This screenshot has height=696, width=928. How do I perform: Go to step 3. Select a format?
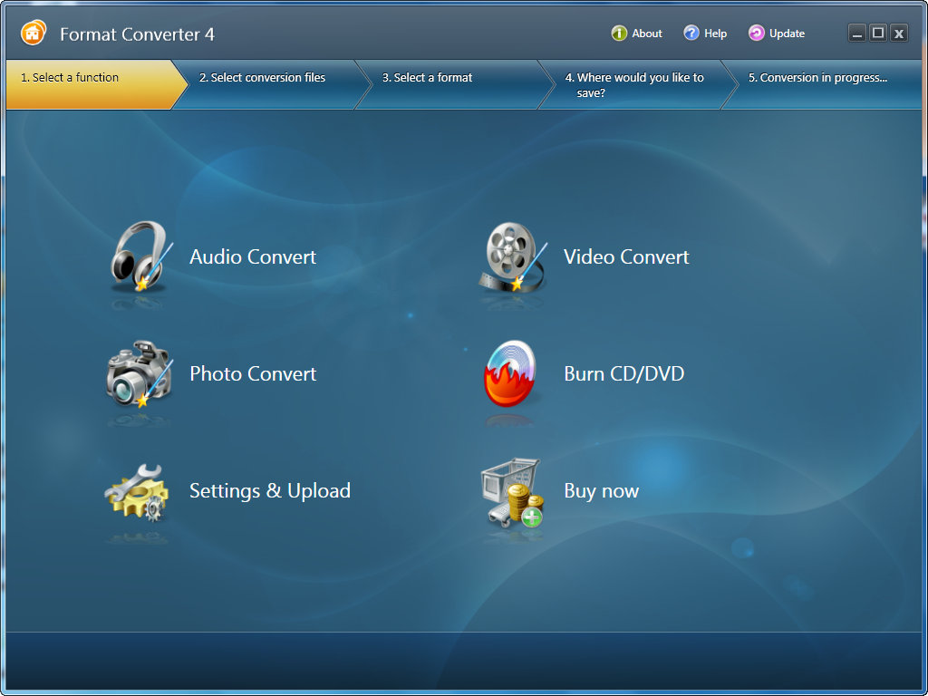[x=455, y=84]
